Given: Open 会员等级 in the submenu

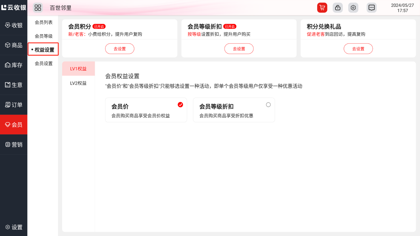Looking at the screenshot, I should pyautogui.click(x=44, y=36).
